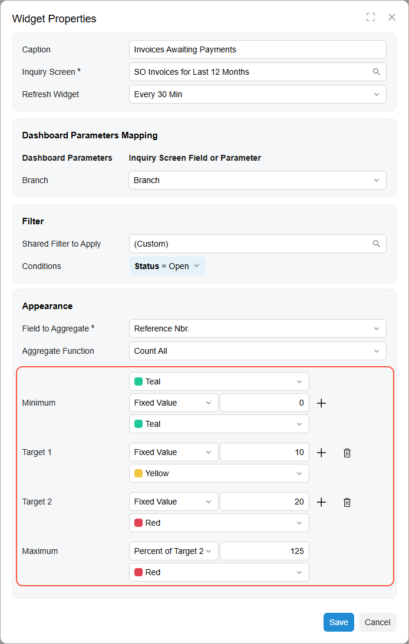409x644 pixels.
Task: Click the Widget Properties title text
Action: click(54, 19)
